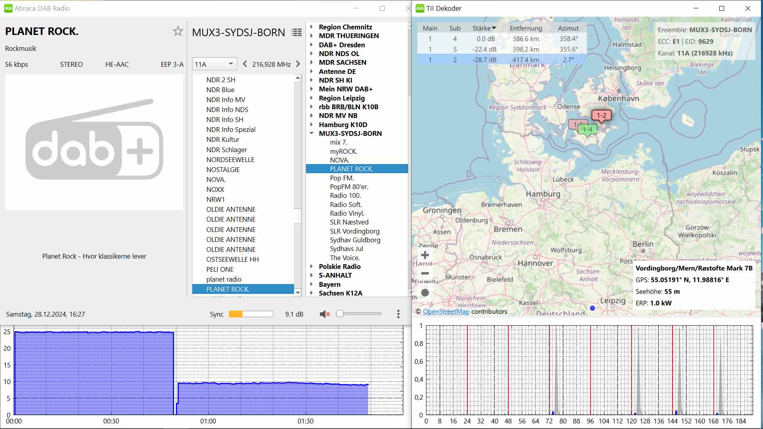Open the 11A channel dropdown
The height and width of the screenshot is (429, 763).
point(214,64)
